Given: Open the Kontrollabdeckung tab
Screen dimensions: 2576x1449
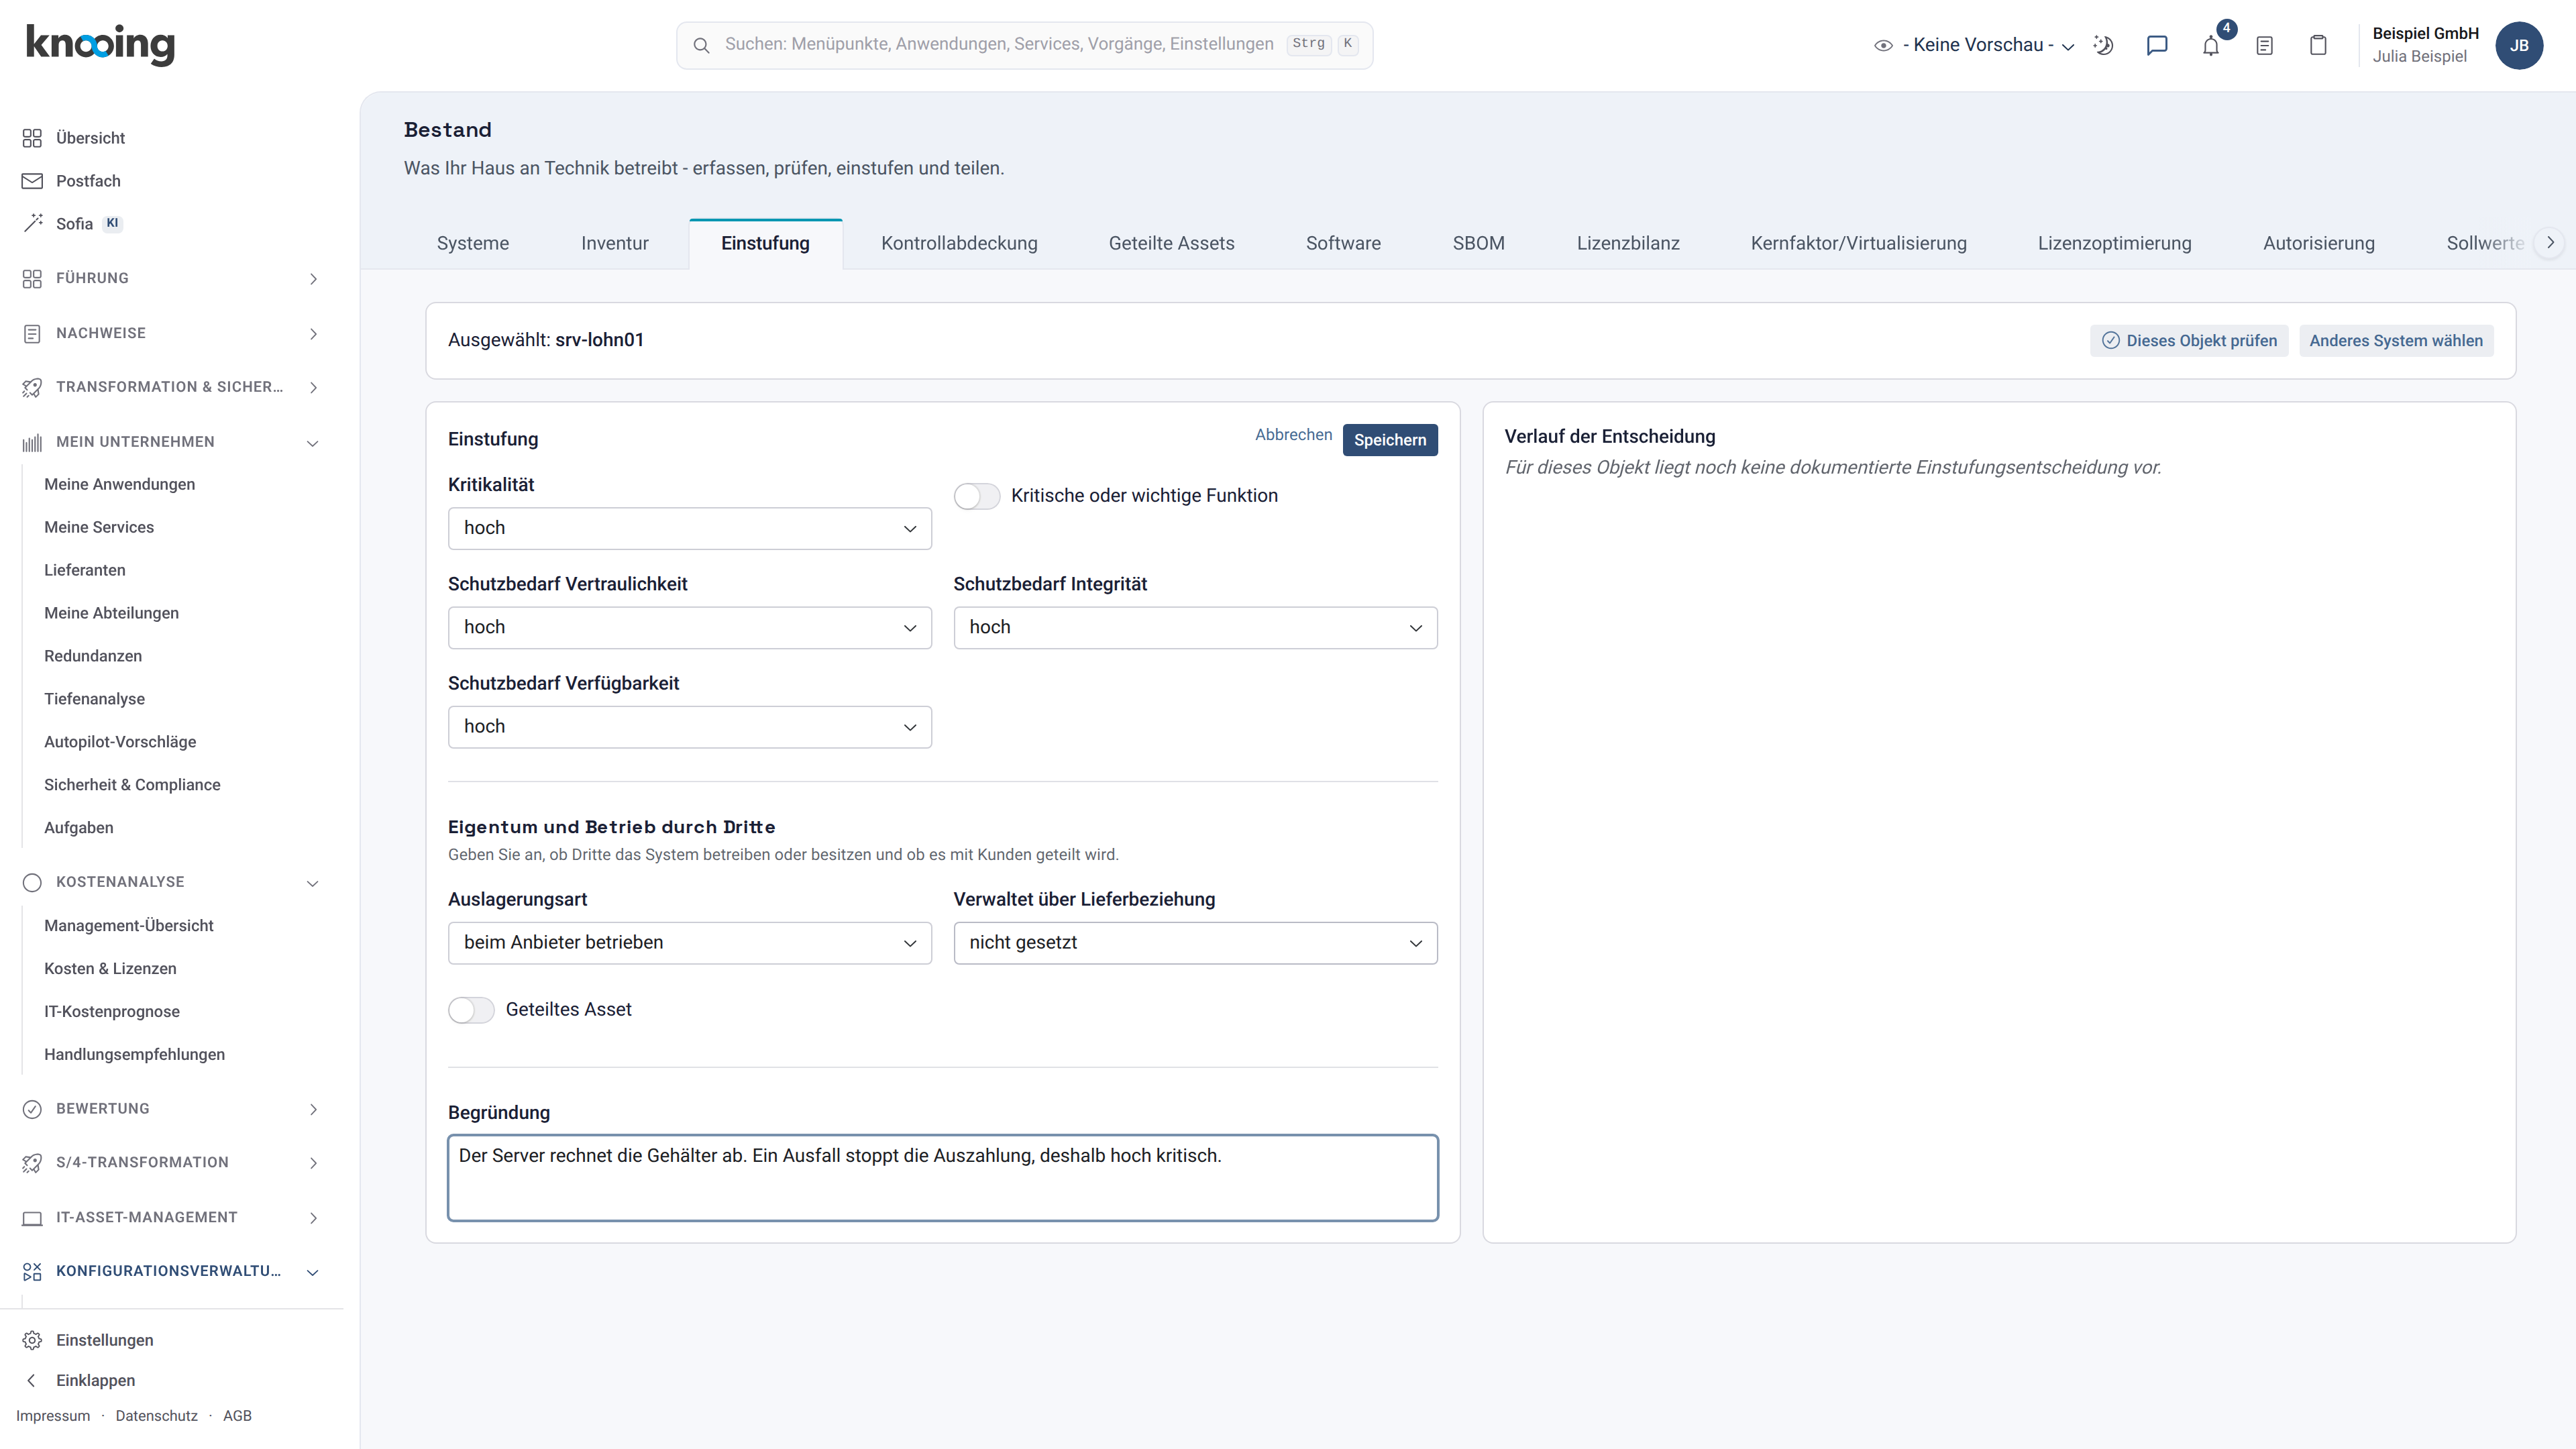Looking at the screenshot, I should coord(959,243).
